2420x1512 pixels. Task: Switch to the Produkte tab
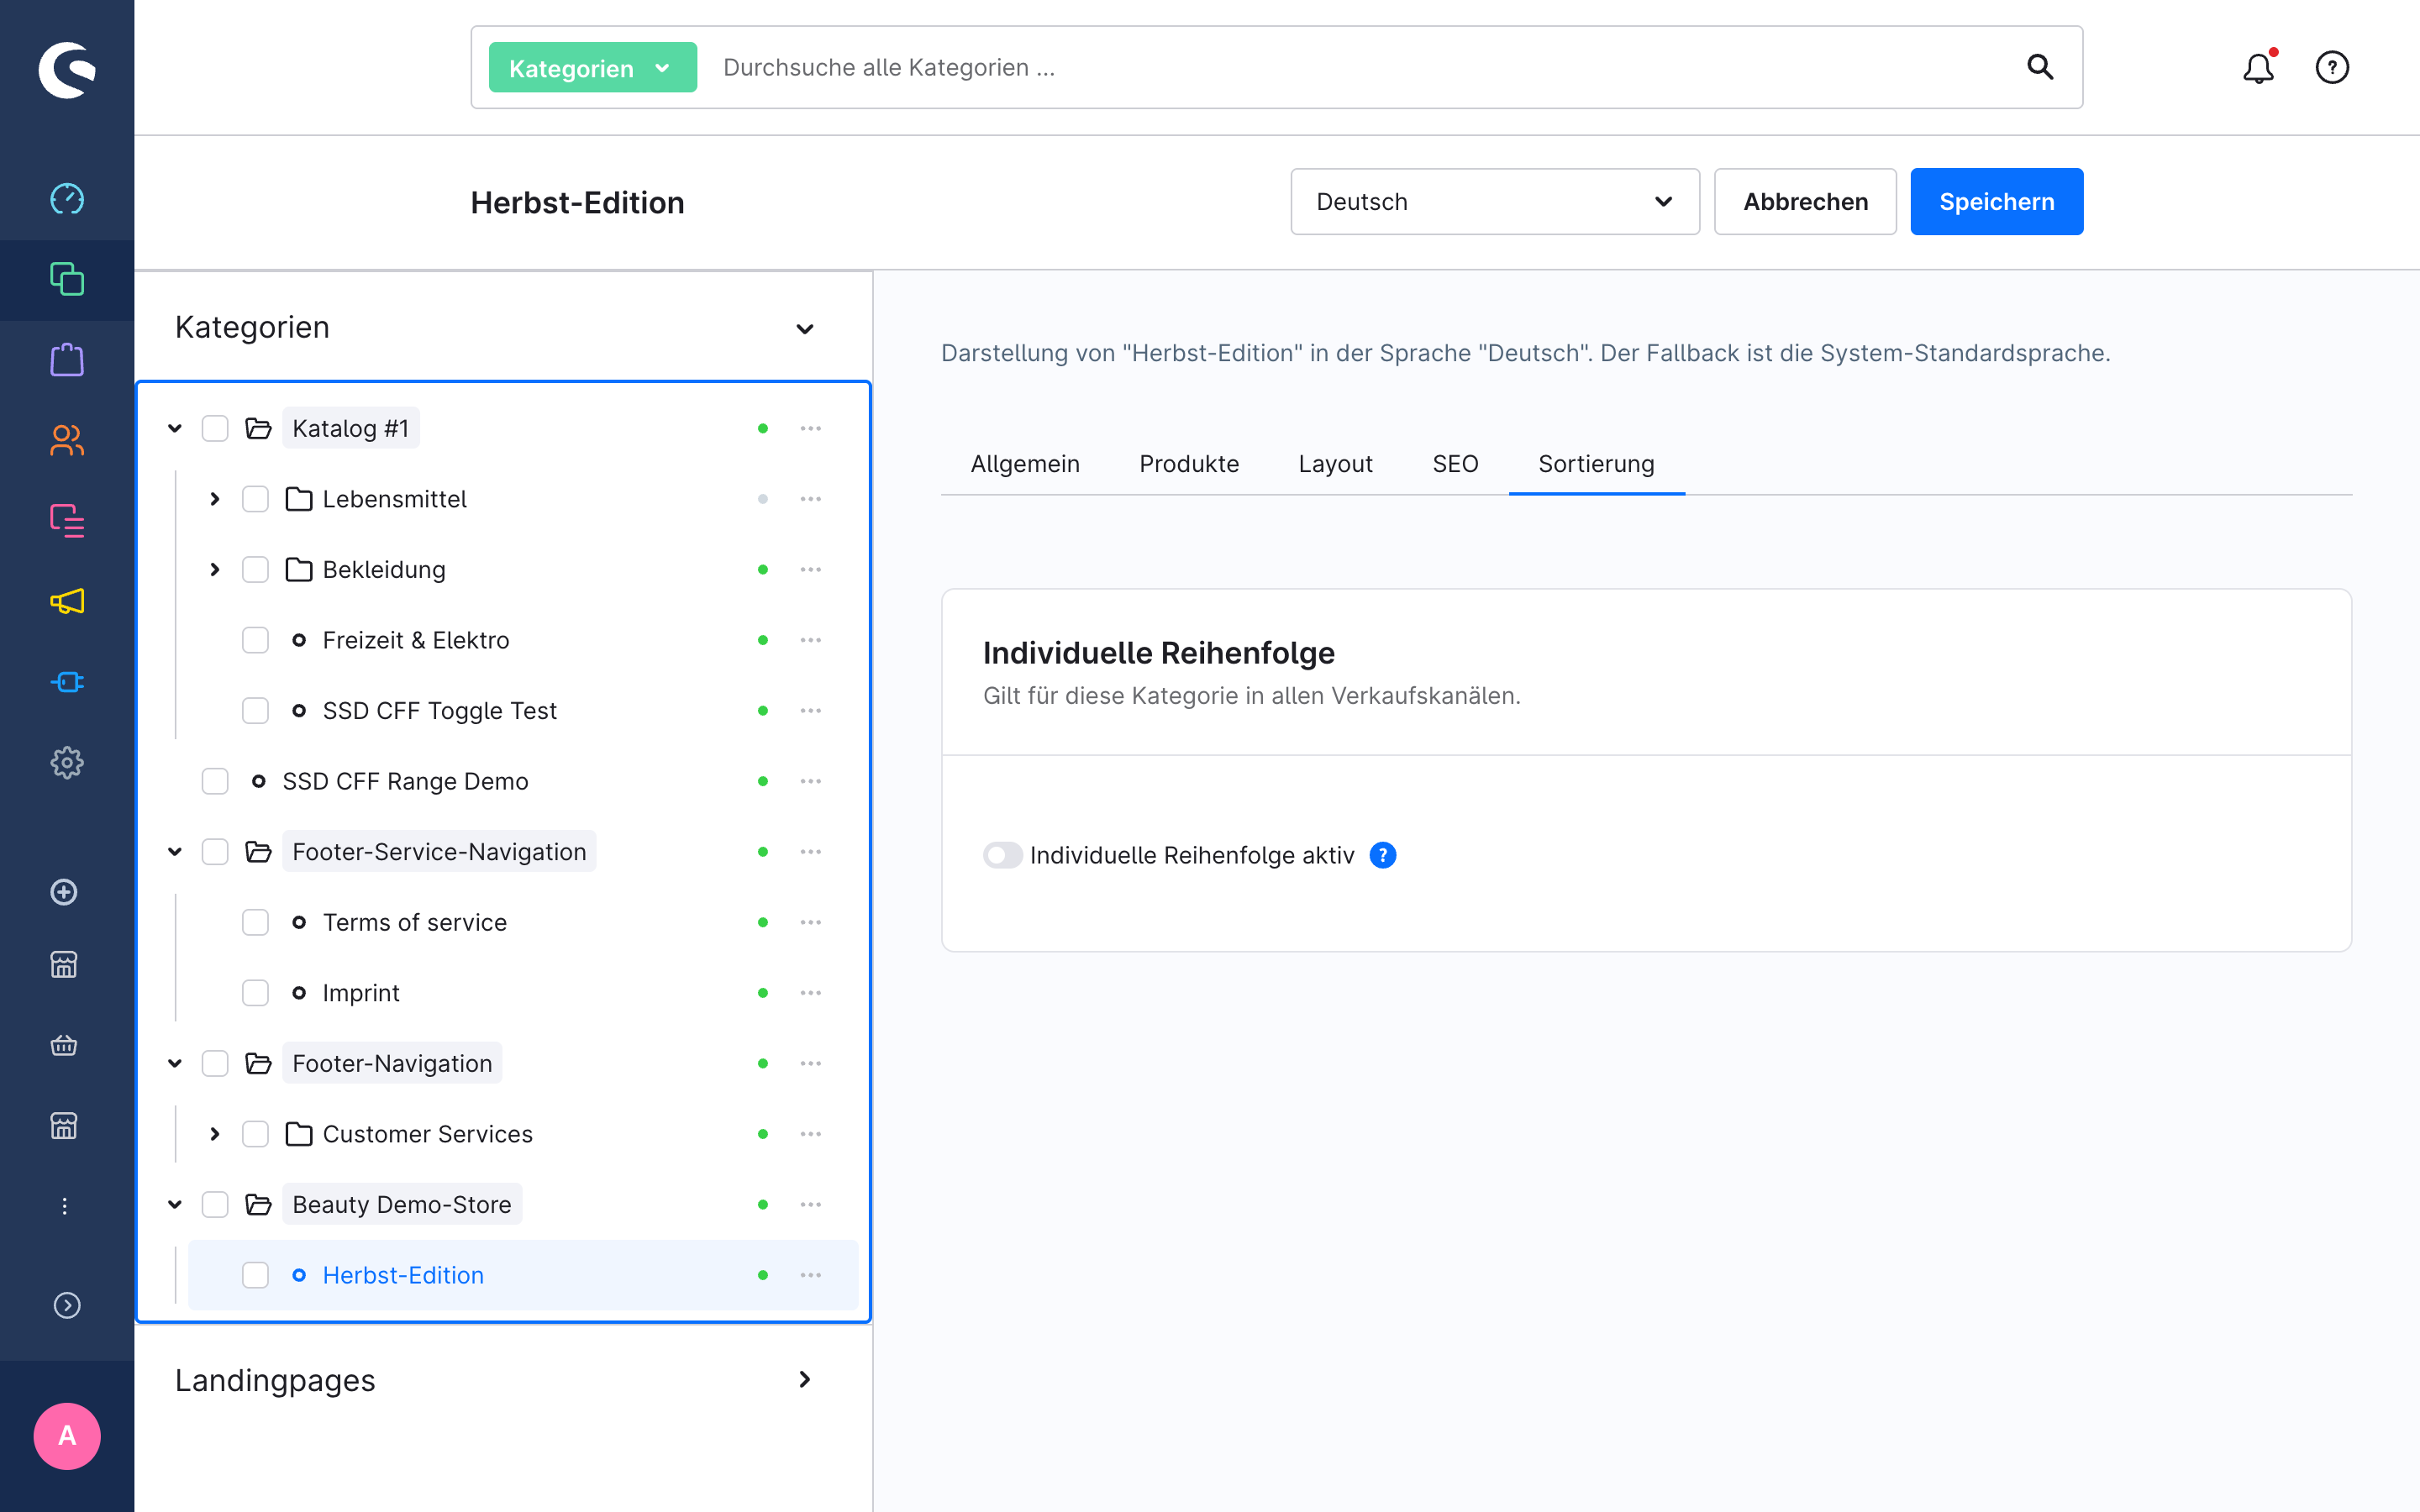coord(1189,464)
